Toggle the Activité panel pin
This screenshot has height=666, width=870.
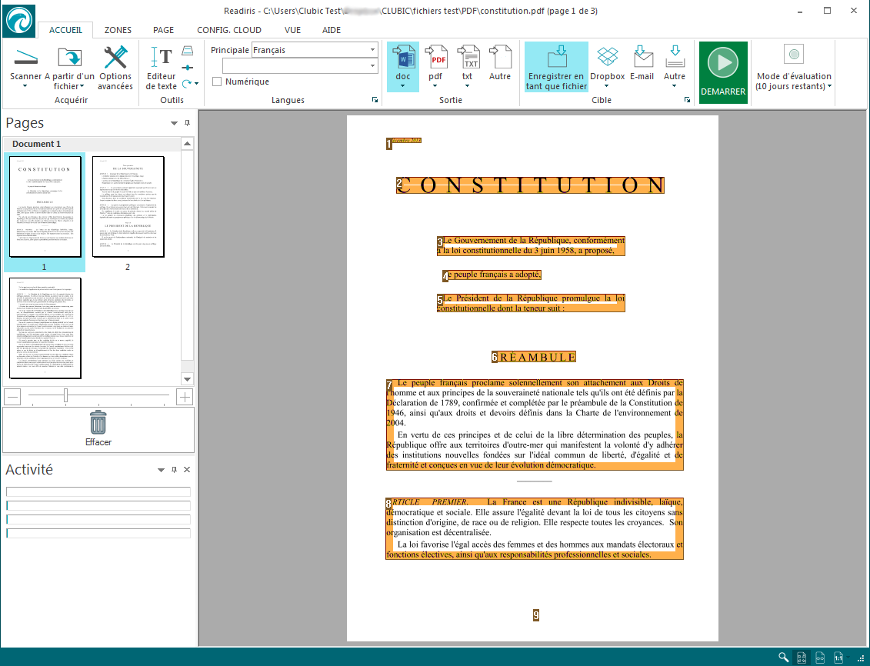click(174, 470)
